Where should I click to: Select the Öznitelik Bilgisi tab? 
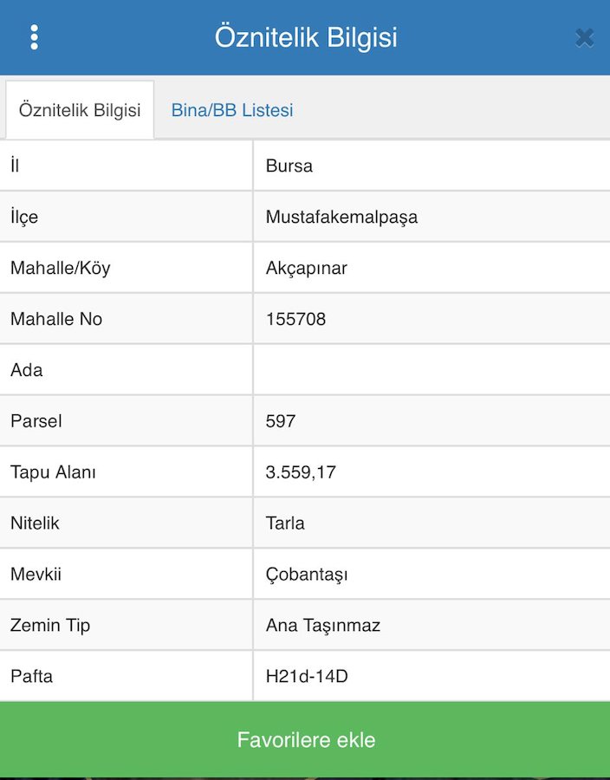(80, 110)
